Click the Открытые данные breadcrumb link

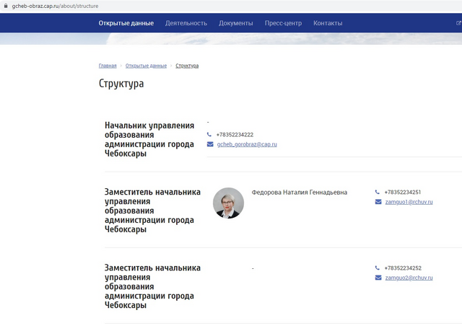click(x=146, y=66)
